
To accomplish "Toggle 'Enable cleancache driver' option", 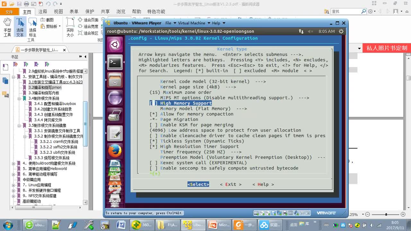I will [x=153, y=136].
